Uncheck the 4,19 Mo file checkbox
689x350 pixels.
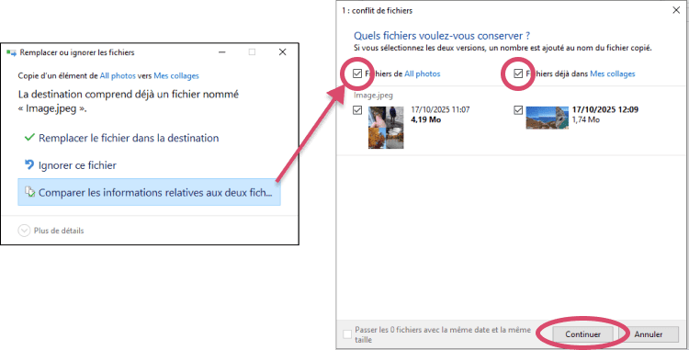357,110
